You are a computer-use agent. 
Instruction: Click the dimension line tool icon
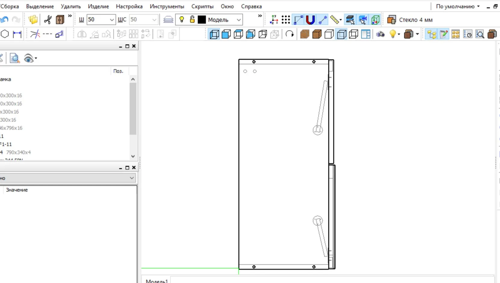(17, 34)
